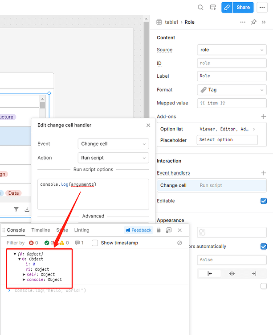Close the debugger console panel
Screen dimensions: 273x335
[x=180, y=230]
